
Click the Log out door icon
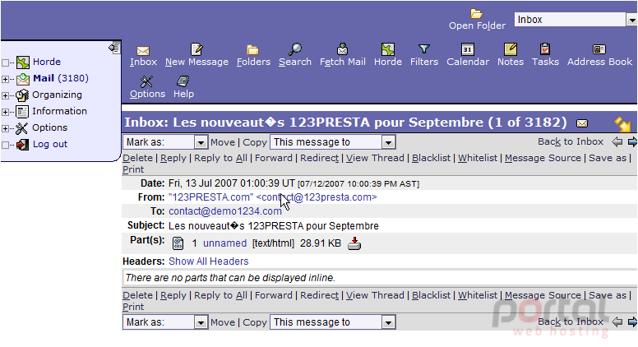click(22, 145)
